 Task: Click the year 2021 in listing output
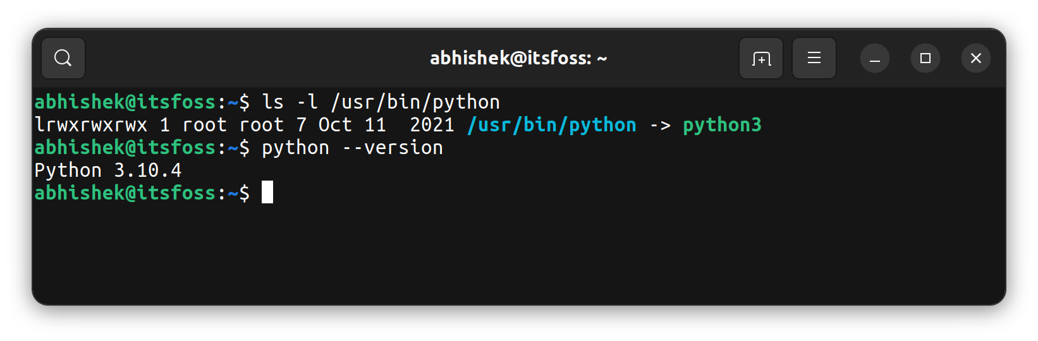pyautogui.click(x=432, y=125)
